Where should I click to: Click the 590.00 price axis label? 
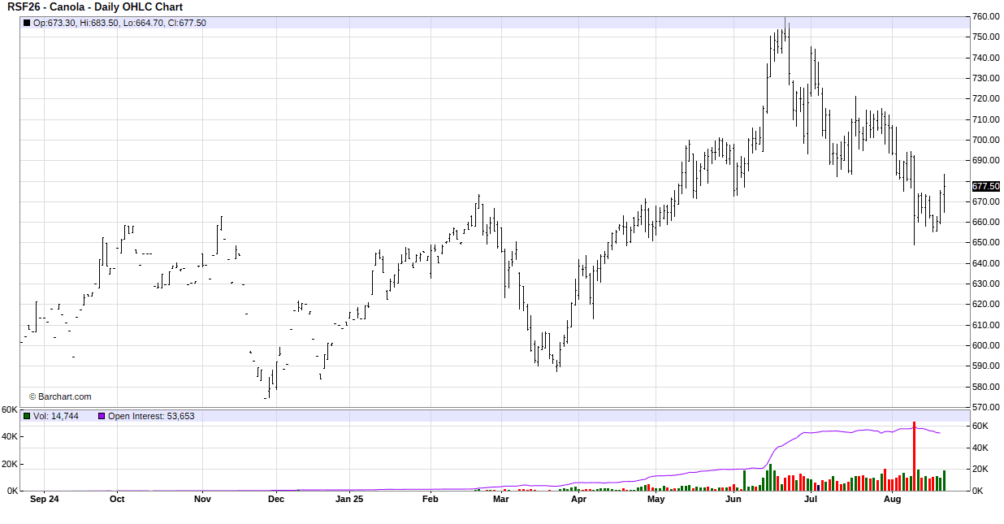click(985, 366)
